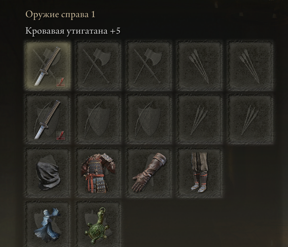Select the first empty bolts slot
Image resolution: width=288 pixels, height=247 pixels.
(x=200, y=119)
